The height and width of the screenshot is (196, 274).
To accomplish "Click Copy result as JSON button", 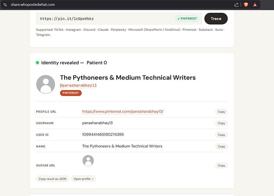I will [52, 179].
